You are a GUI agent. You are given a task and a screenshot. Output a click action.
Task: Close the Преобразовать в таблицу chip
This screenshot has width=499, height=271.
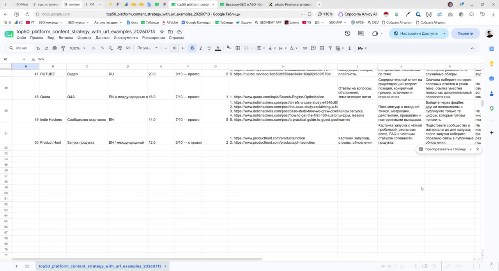click(x=478, y=149)
